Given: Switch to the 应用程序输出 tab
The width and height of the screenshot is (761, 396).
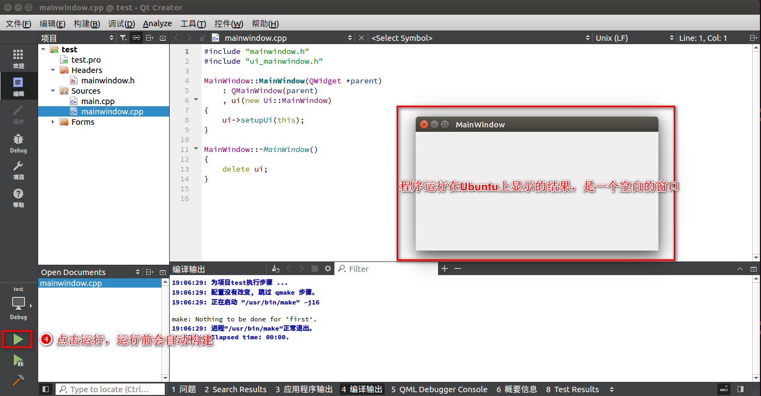Looking at the screenshot, I should point(305,389).
